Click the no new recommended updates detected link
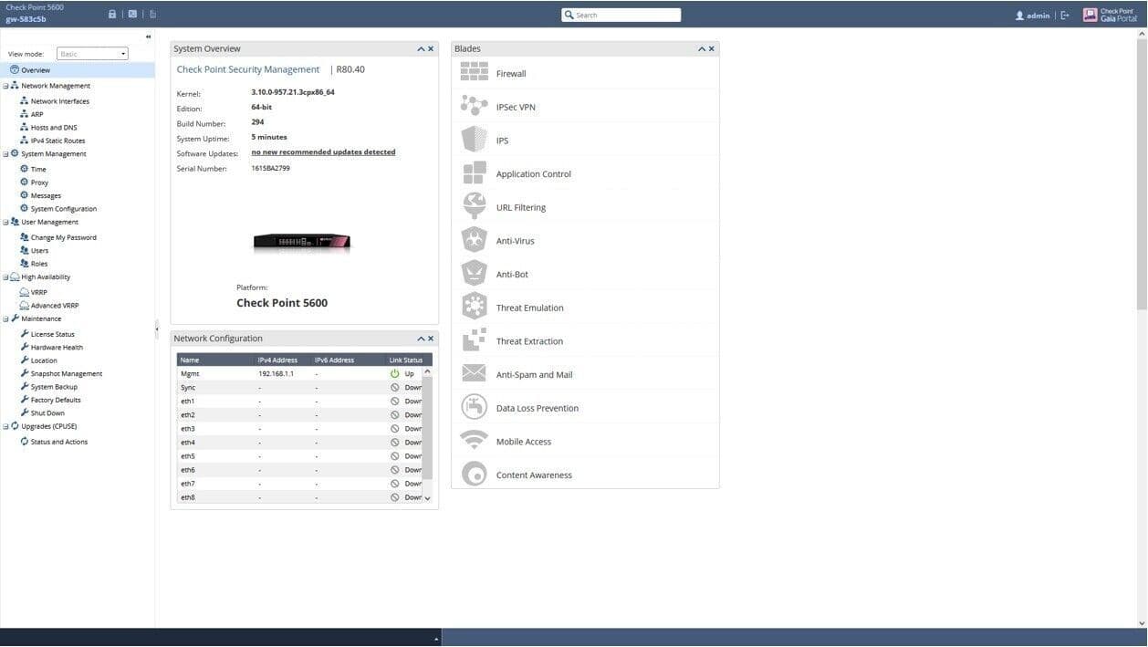 point(322,151)
